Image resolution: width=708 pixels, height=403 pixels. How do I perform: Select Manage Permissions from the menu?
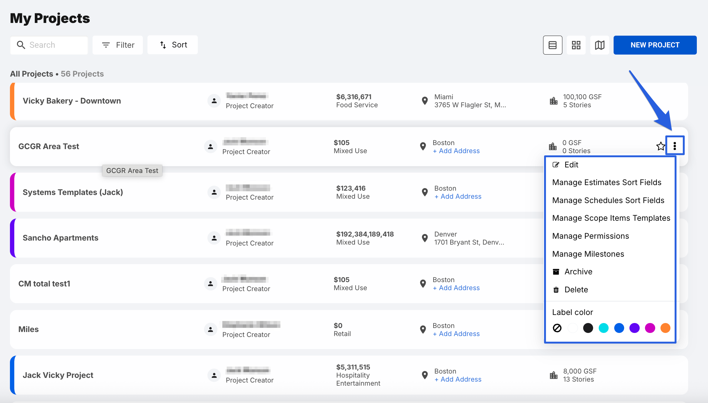click(590, 236)
